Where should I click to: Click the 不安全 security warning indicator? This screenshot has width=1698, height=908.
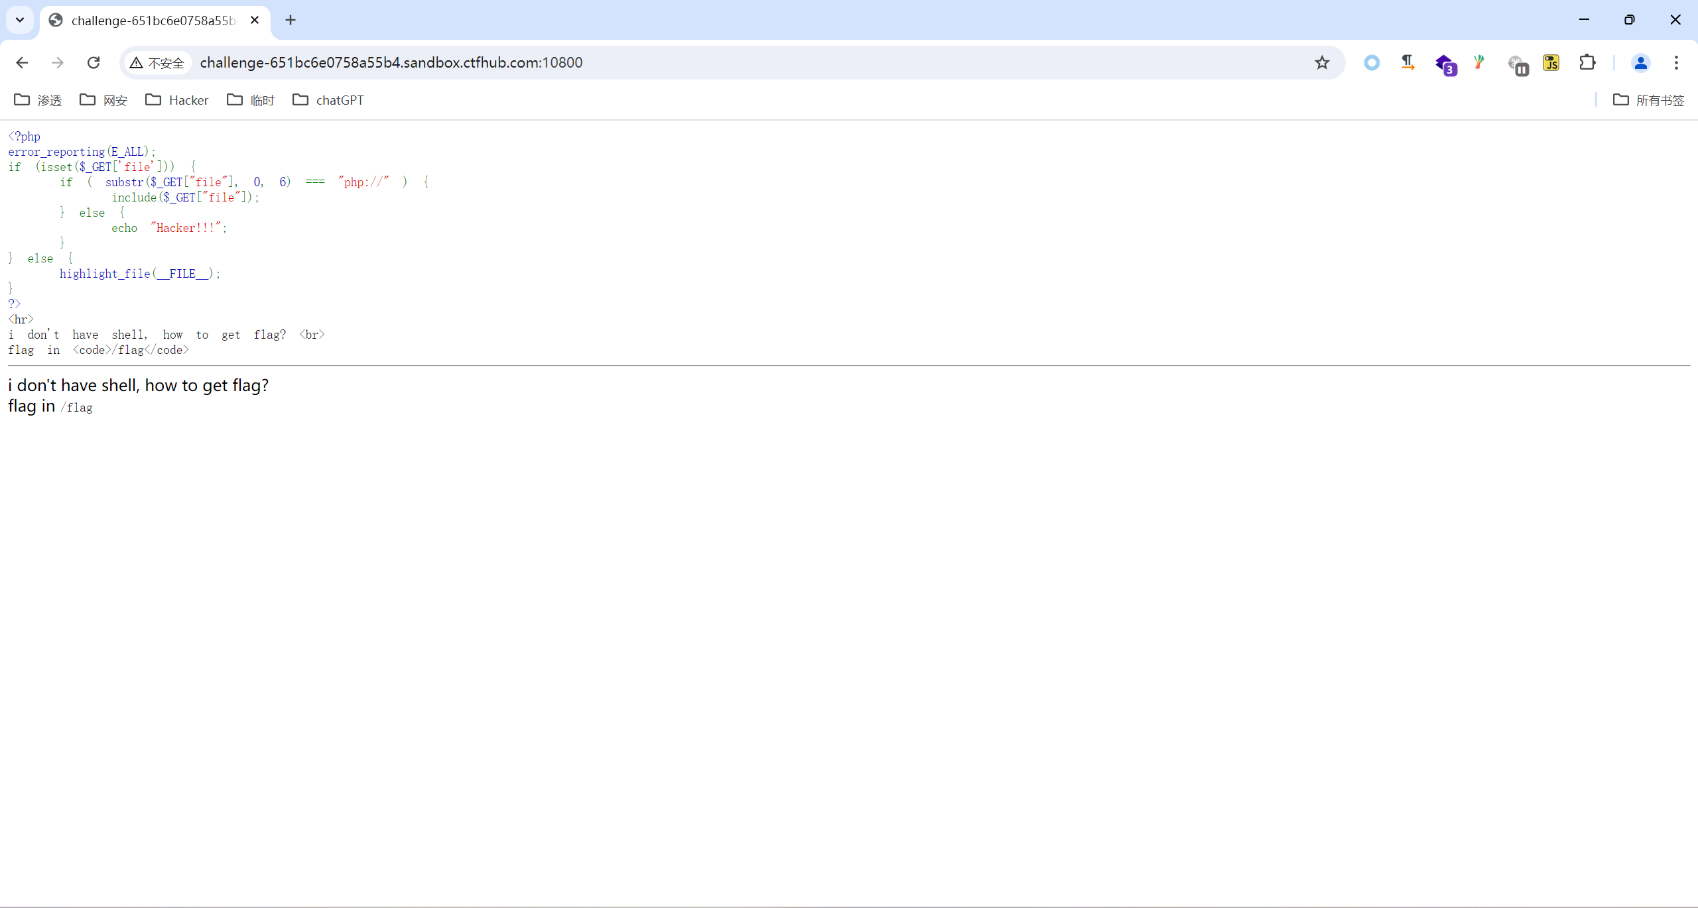pos(157,62)
